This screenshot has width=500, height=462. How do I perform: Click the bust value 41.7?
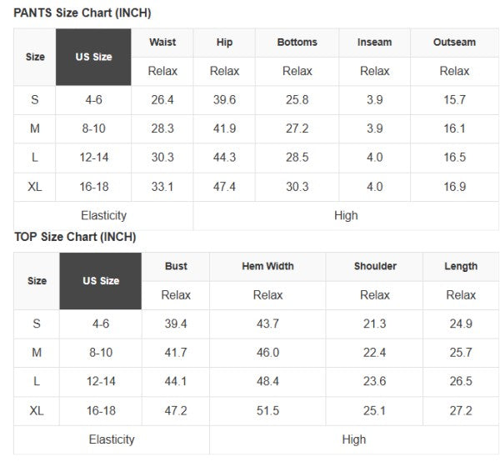pyautogui.click(x=176, y=353)
